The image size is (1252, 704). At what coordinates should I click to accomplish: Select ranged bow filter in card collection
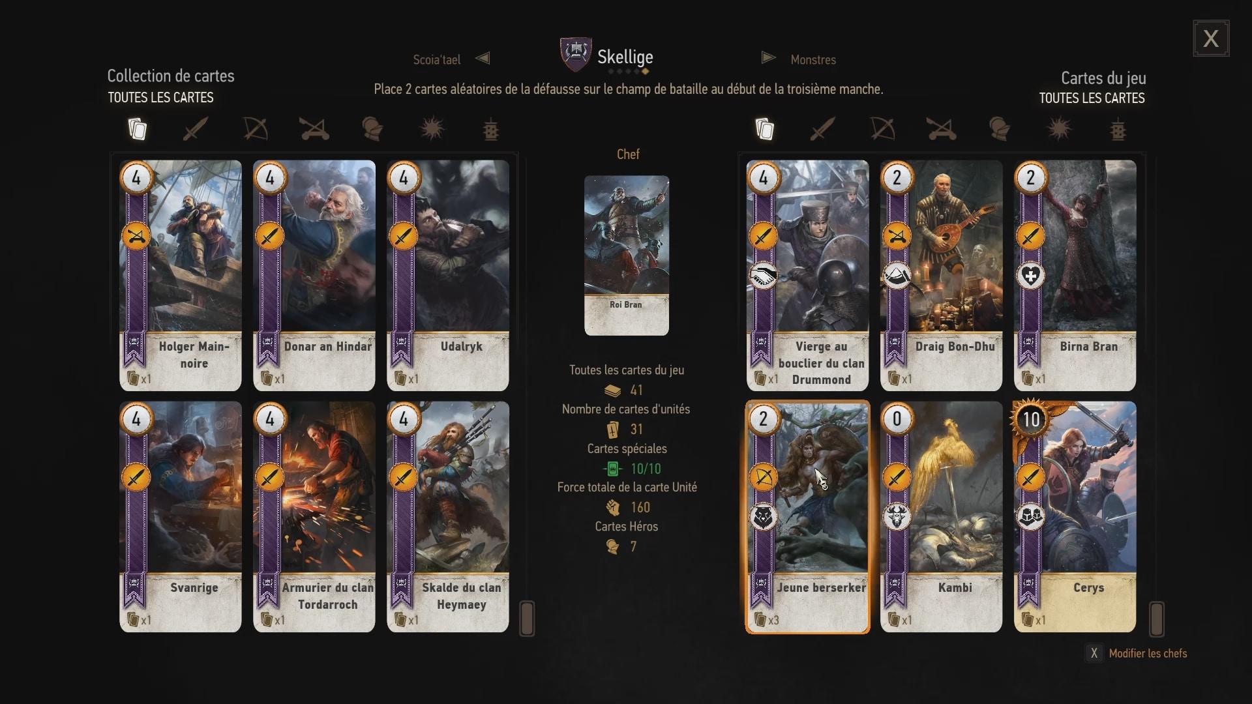(x=255, y=129)
